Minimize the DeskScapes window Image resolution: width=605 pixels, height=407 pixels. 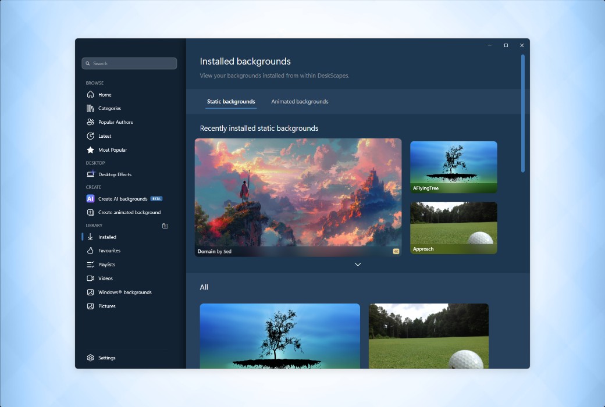pyautogui.click(x=490, y=45)
